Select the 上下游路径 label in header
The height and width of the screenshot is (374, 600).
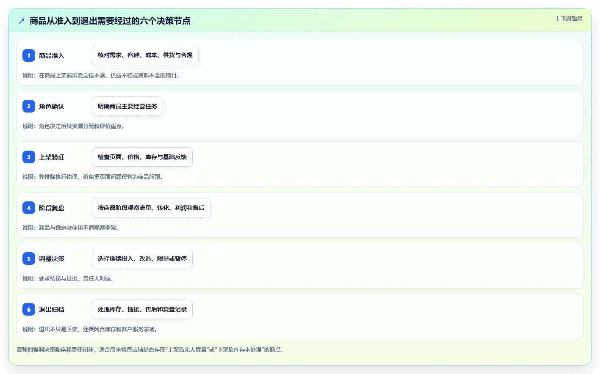(569, 19)
